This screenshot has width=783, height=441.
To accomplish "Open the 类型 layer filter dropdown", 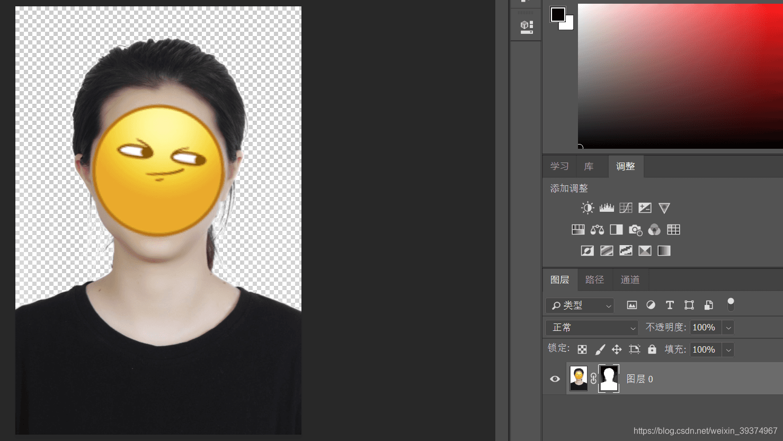I will pyautogui.click(x=580, y=305).
